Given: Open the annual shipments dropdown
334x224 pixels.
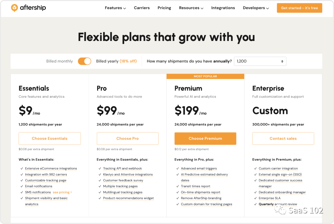Looking at the screenshot, I should click(260, 61).
